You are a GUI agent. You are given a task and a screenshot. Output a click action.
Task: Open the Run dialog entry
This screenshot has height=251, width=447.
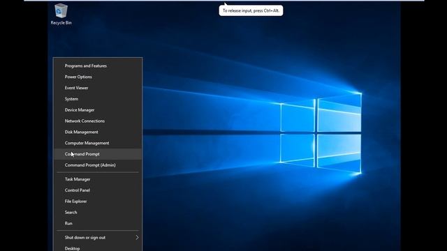tap(98, 223)
